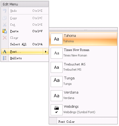119x126 pixels.
Task: Click the Webdings symbol preview icon
Action: point(57,110)
